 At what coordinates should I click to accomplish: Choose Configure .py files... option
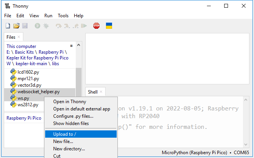coord(81,116)
